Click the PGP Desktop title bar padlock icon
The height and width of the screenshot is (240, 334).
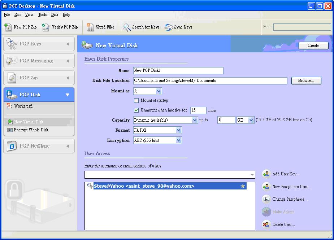(x=5, y=5)
